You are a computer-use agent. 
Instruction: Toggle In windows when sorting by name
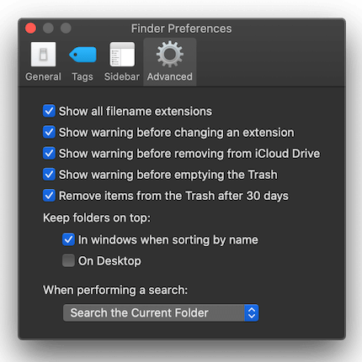click(68, 239)
